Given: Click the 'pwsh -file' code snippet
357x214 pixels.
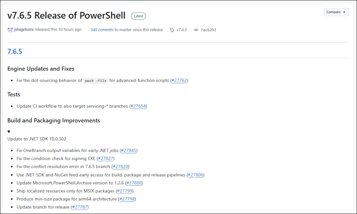Looking at the screenshot, I should (96, 81).
